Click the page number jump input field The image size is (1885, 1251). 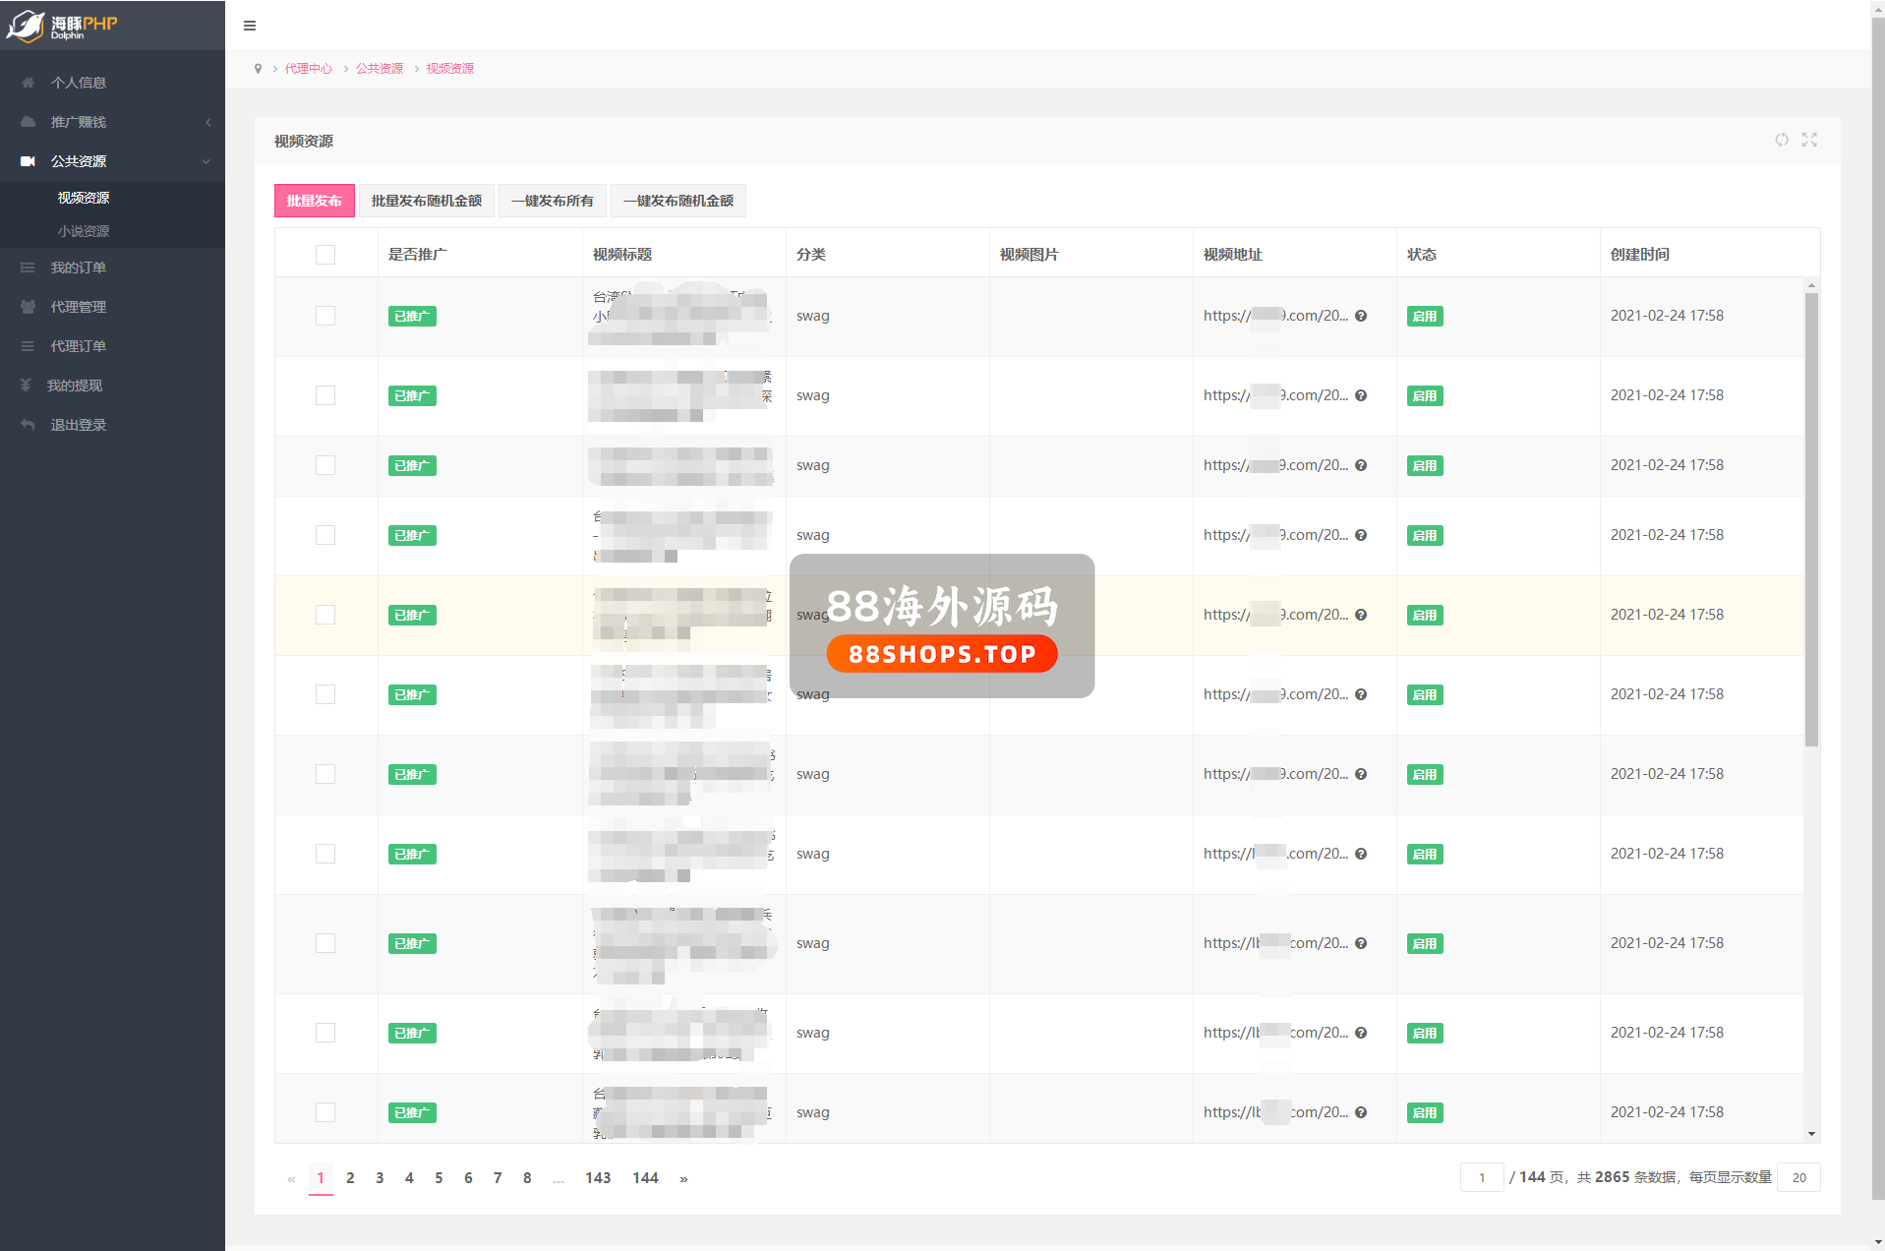[1481, 1177]
